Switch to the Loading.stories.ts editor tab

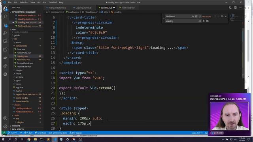[x=83, y=8]
